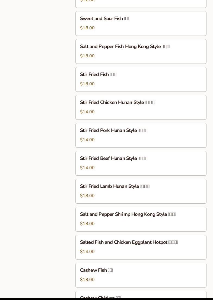Pick the Stir Fried Beef Hunan Style dish
The width and height of the screenshot is (213, 300).
[113, 159]
